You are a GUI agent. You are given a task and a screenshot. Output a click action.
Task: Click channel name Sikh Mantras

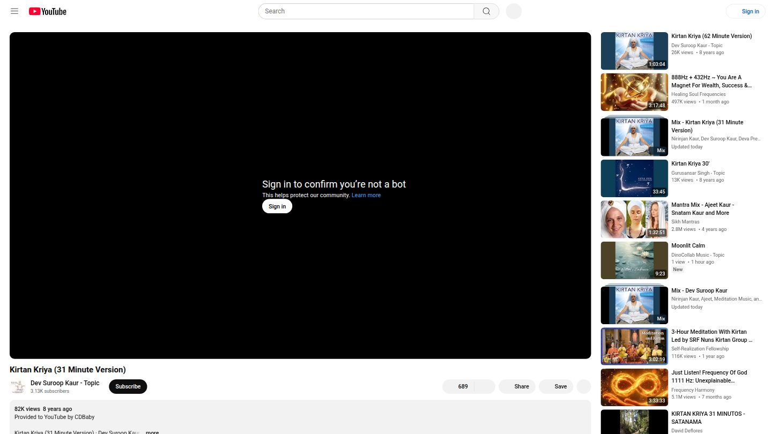tap(686, 222)
